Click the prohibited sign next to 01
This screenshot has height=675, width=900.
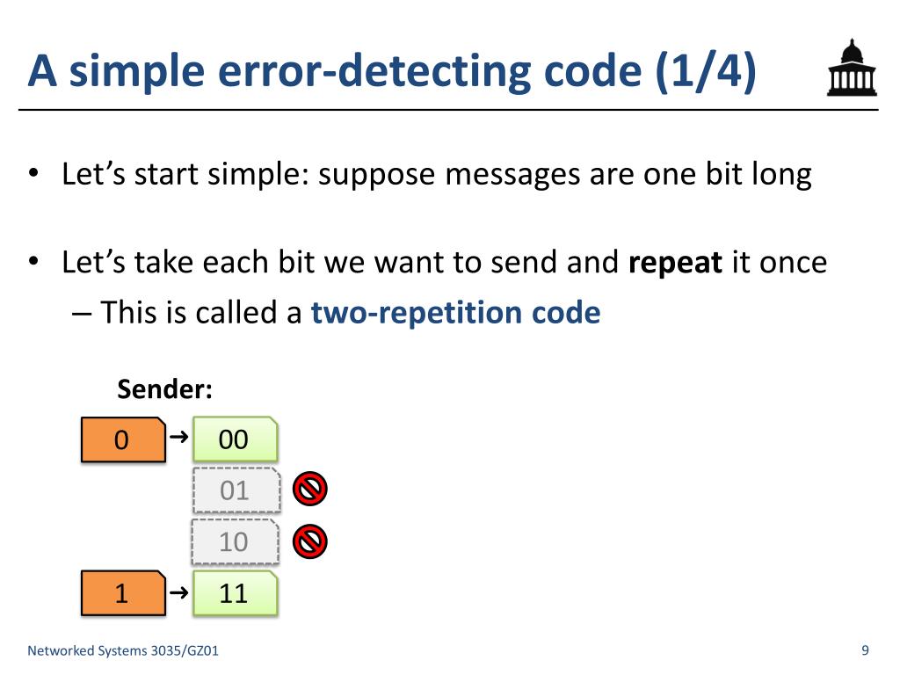pyautogui.click(x=310, y=489)
